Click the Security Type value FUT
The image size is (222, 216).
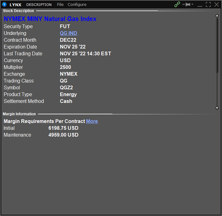(x=65, y=26)
